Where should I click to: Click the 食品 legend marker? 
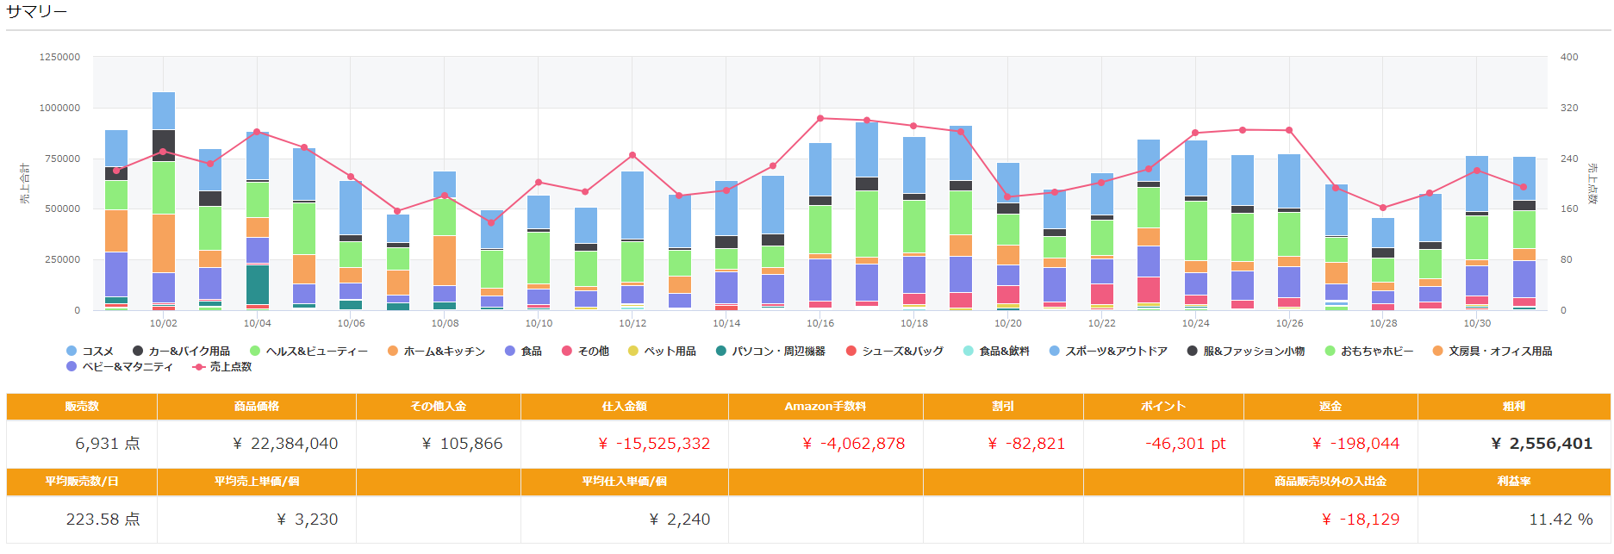[x=510, y=352]
